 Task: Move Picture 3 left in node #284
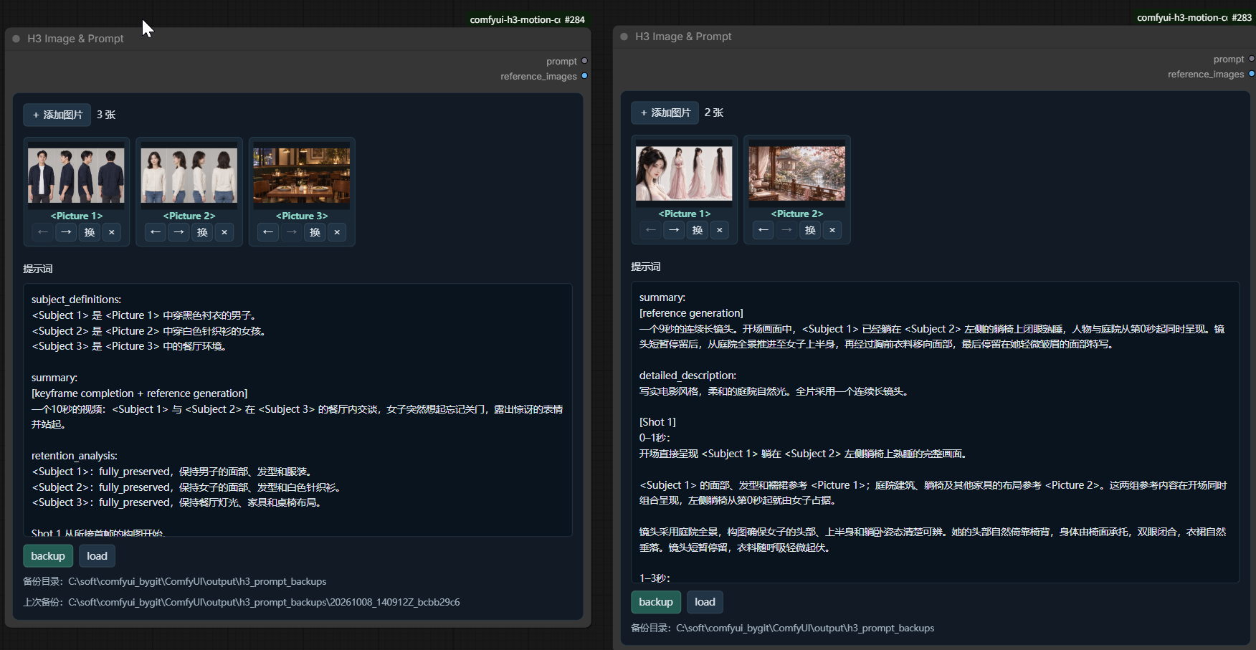tap(267, 232)
